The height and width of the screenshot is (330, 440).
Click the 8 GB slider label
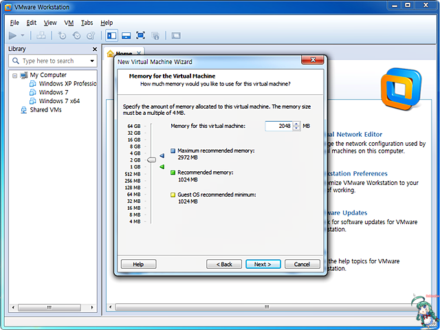tap(135, 146)
